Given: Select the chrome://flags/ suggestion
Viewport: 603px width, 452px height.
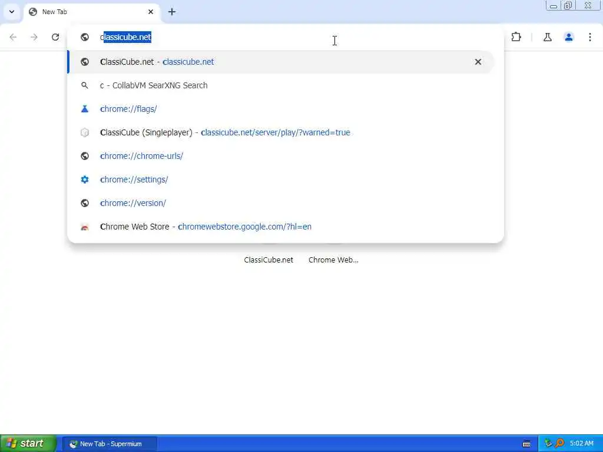Looking at the screenshot, I should tap(281, 109).
